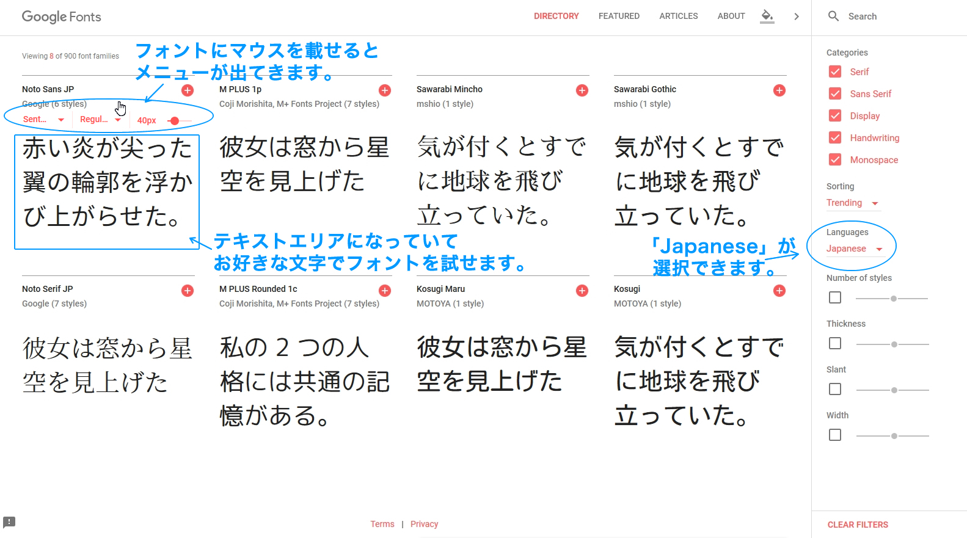Open the Sentence preview type dropdown
This screenshot has width=967, height=538.
pos(44,120)
